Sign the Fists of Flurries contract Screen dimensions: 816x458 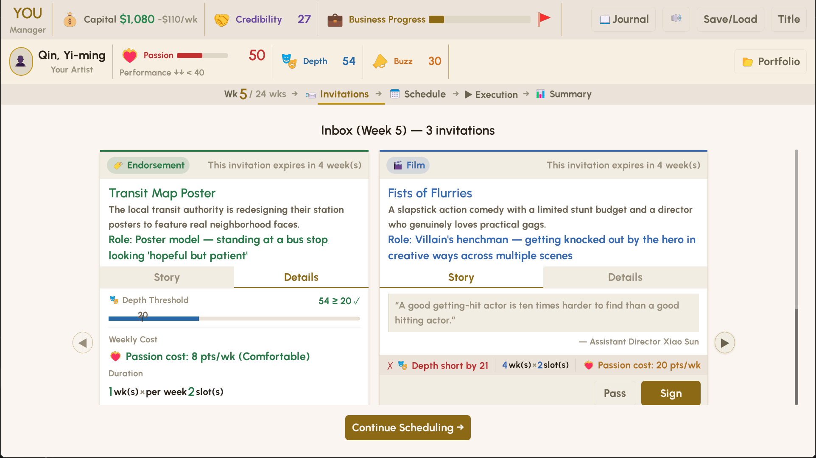pyautogui.click(x=671, y=393)
